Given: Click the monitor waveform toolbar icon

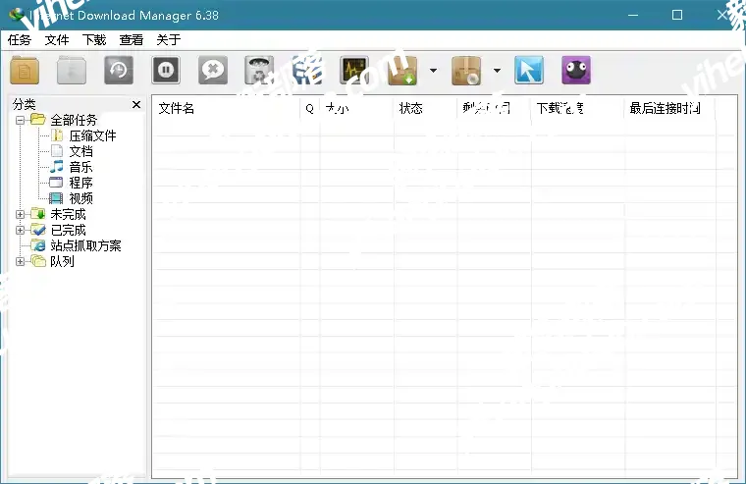Looking at the screenshot, I should click(354, 71).
